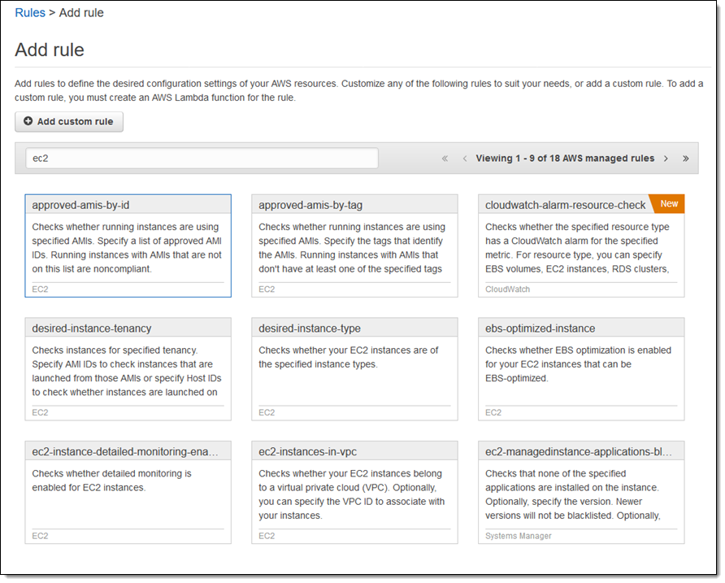The image size is (725, 583).
Task: Click the Add custom rule button
Action: 69,121
